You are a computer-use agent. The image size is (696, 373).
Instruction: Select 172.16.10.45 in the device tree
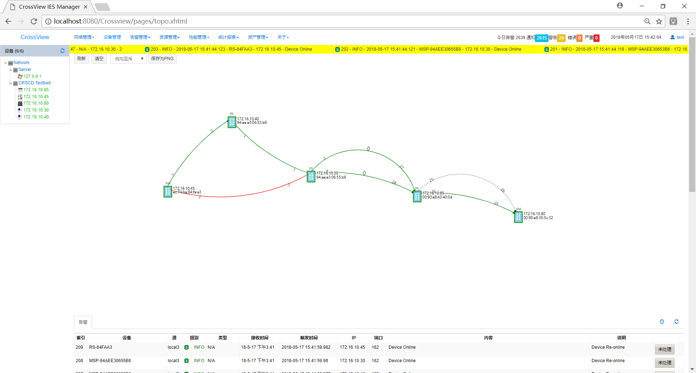[x=36, y=97]
